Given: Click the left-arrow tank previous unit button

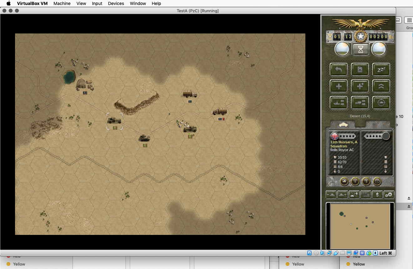Looking at the screenshot, I should click(x=331, y=195).
